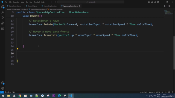Open the Extensions view
The height and width of the screenshot is (98, 175).
tap(3, 29)
